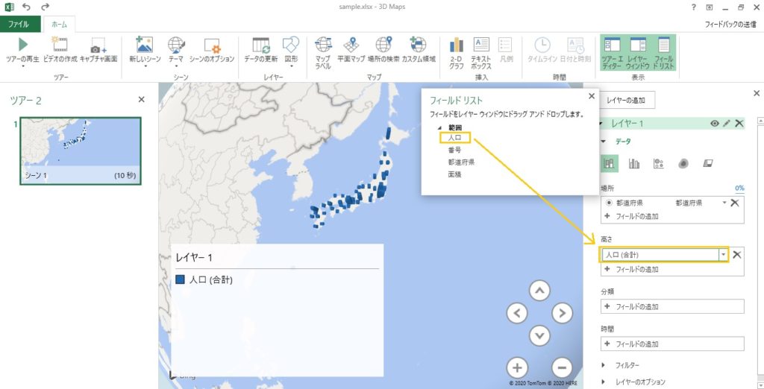
Task: Select the 都道府県 radio button
Action: 609,203
